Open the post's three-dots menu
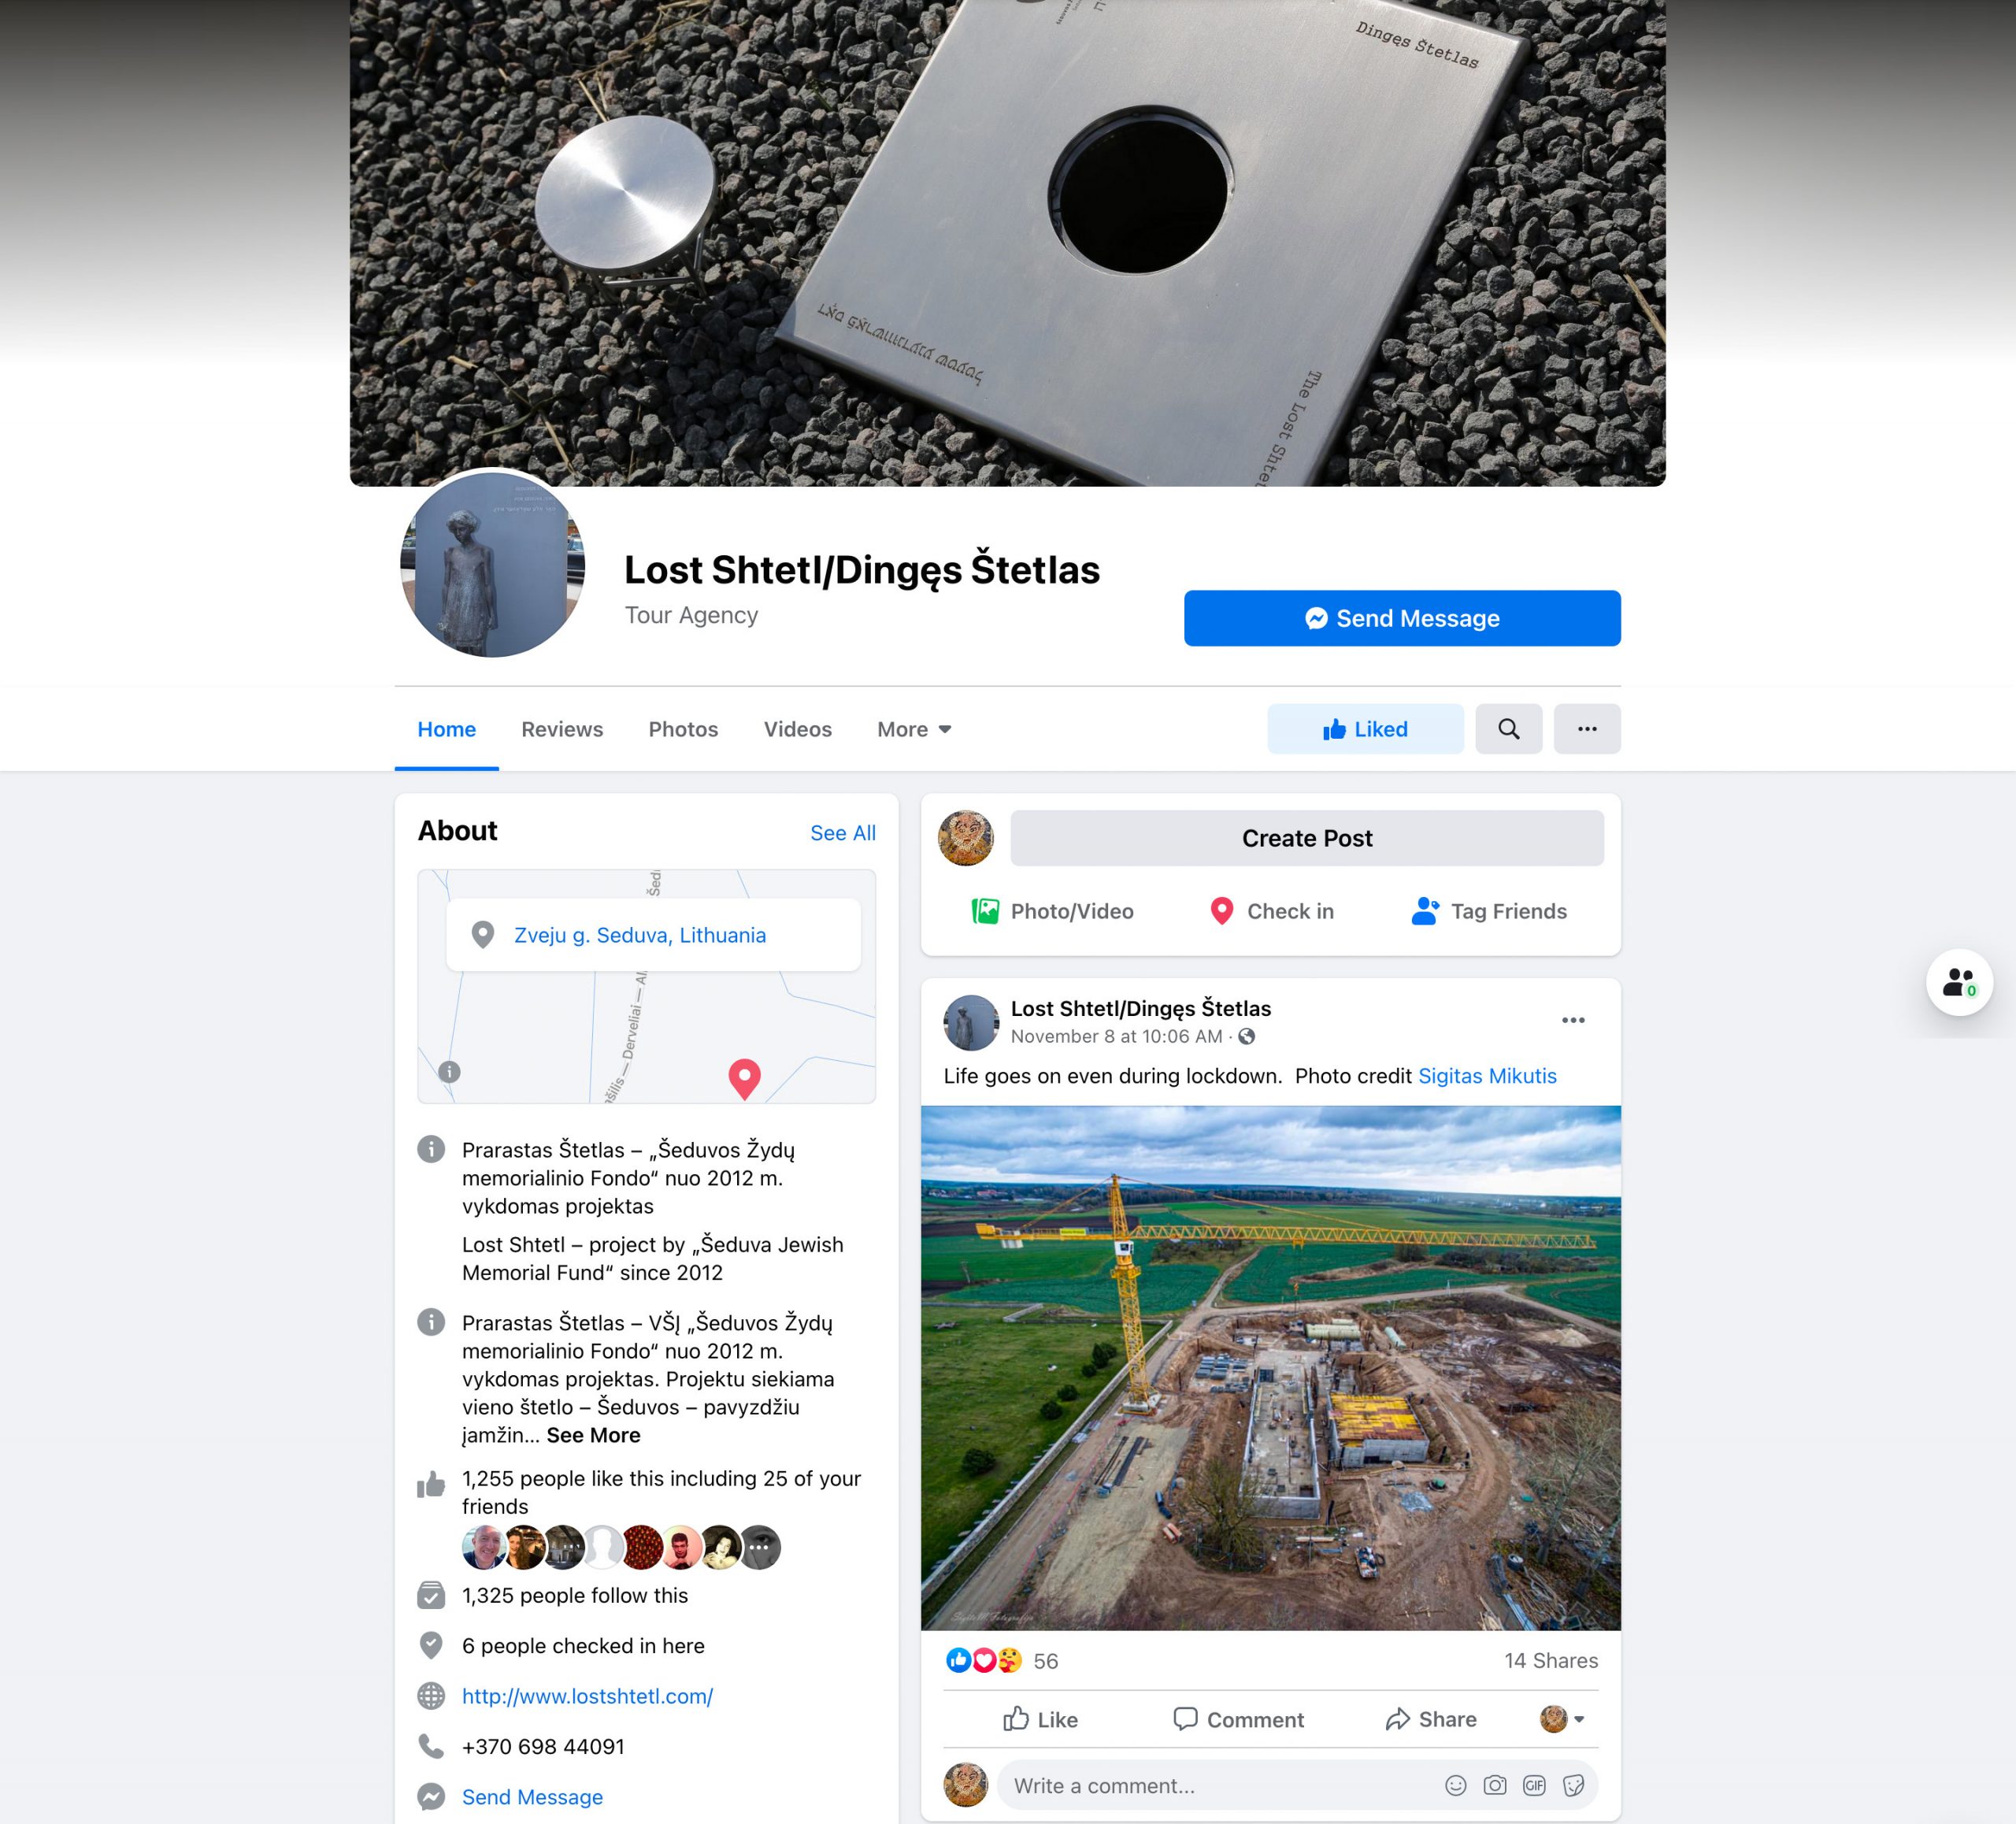 [1573, 1020]
